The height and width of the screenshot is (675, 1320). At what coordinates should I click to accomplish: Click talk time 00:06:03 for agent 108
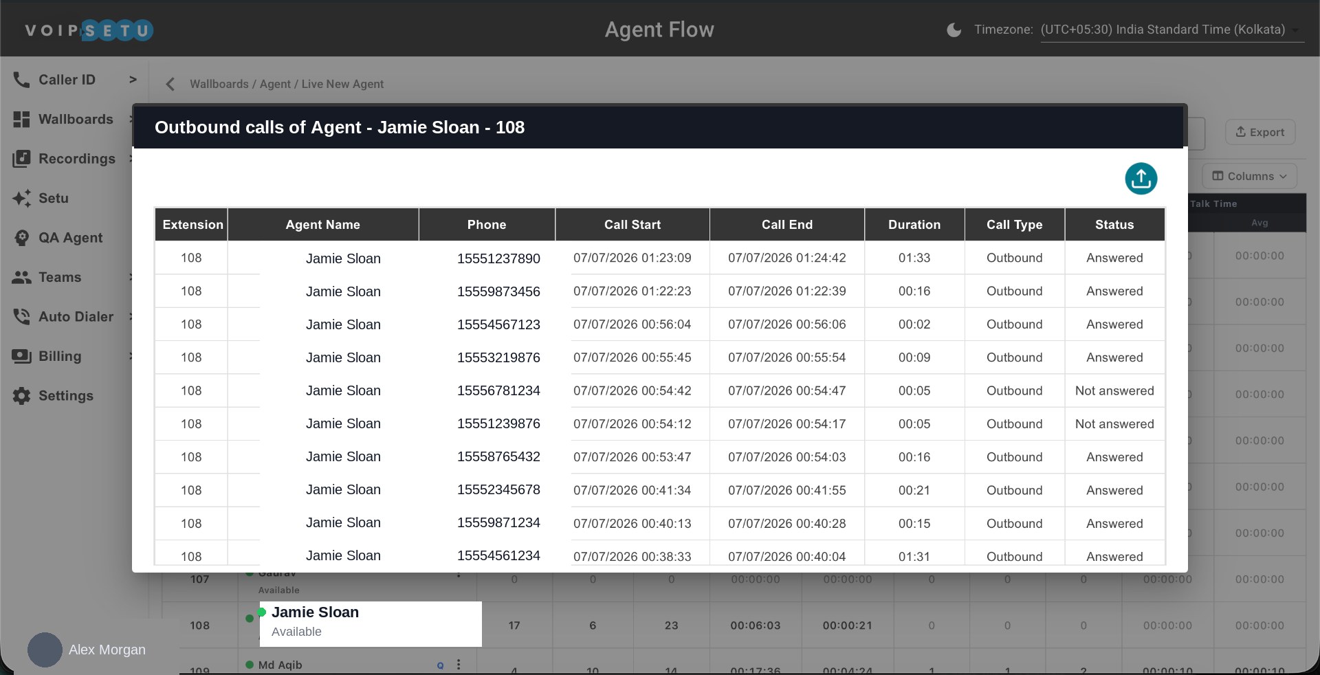(x=756, y=626)
